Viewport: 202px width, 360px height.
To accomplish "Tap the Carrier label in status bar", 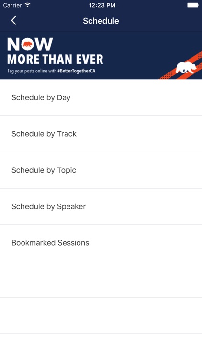I will pyautogui.click(x=12, y=5).
